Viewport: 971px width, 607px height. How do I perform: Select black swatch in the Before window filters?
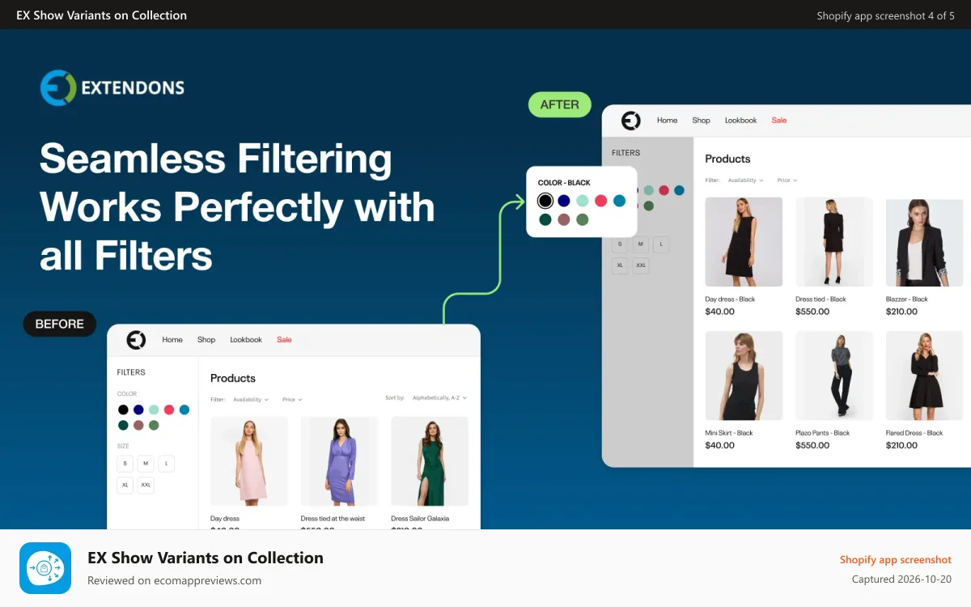[x=123, y=410]
